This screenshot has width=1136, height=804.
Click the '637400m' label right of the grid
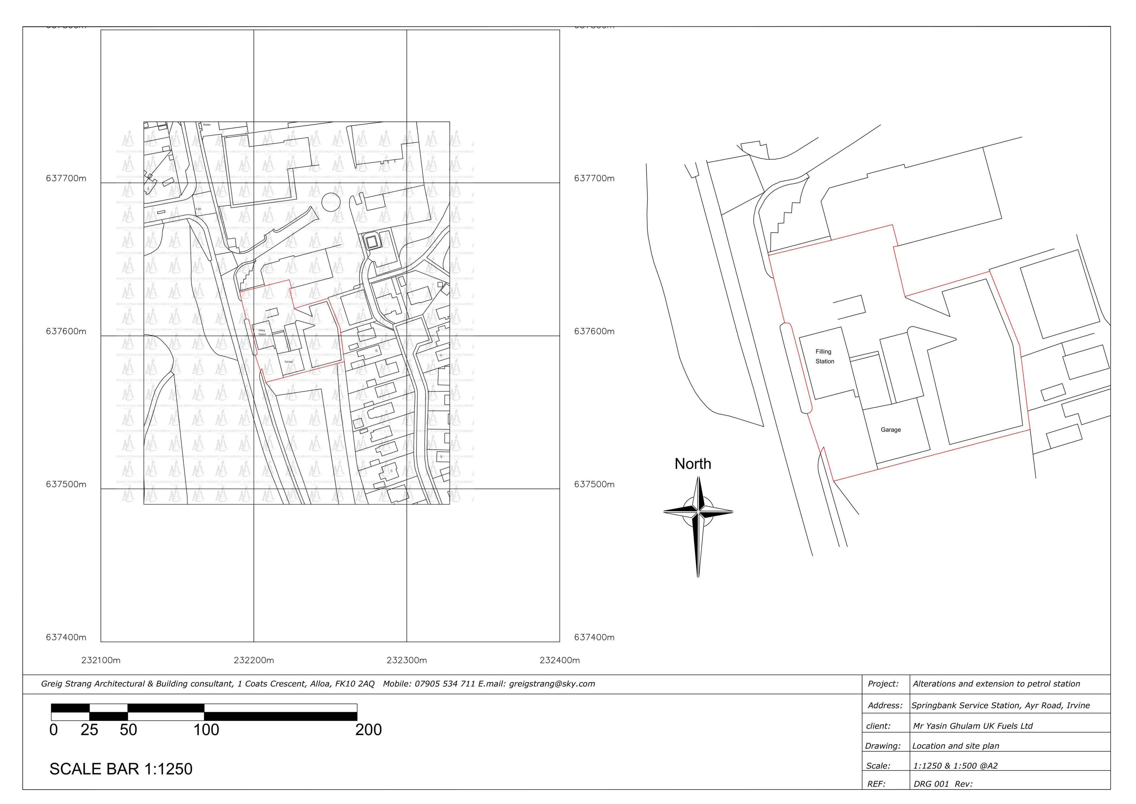pyautogui.click(x=594, y=637)
